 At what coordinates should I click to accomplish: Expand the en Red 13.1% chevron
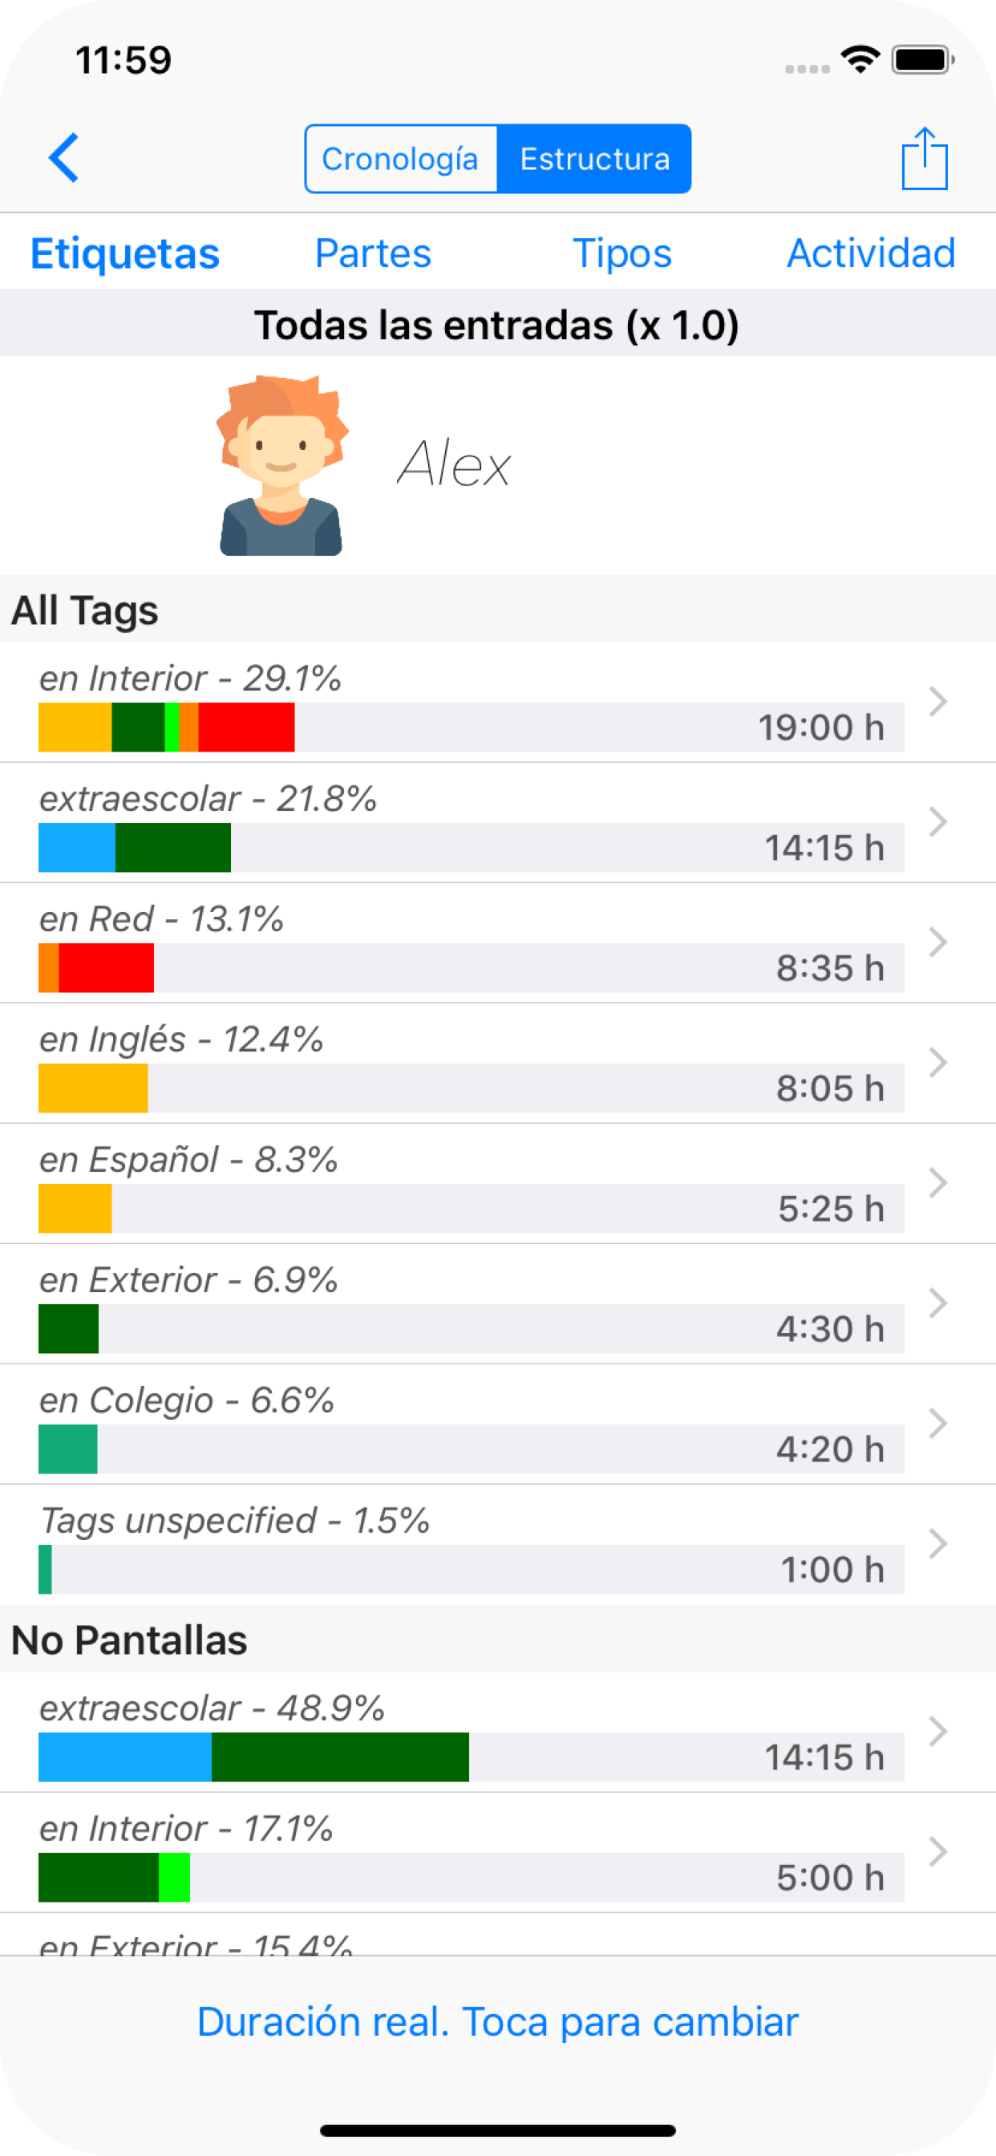[937, 942]
